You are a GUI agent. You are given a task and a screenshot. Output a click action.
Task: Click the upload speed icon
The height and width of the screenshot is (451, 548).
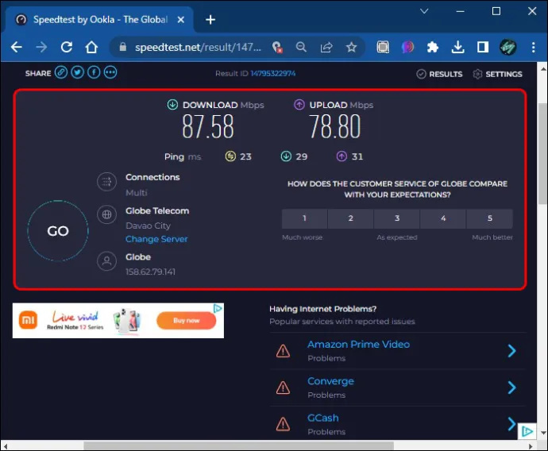(x=299, y=105)
